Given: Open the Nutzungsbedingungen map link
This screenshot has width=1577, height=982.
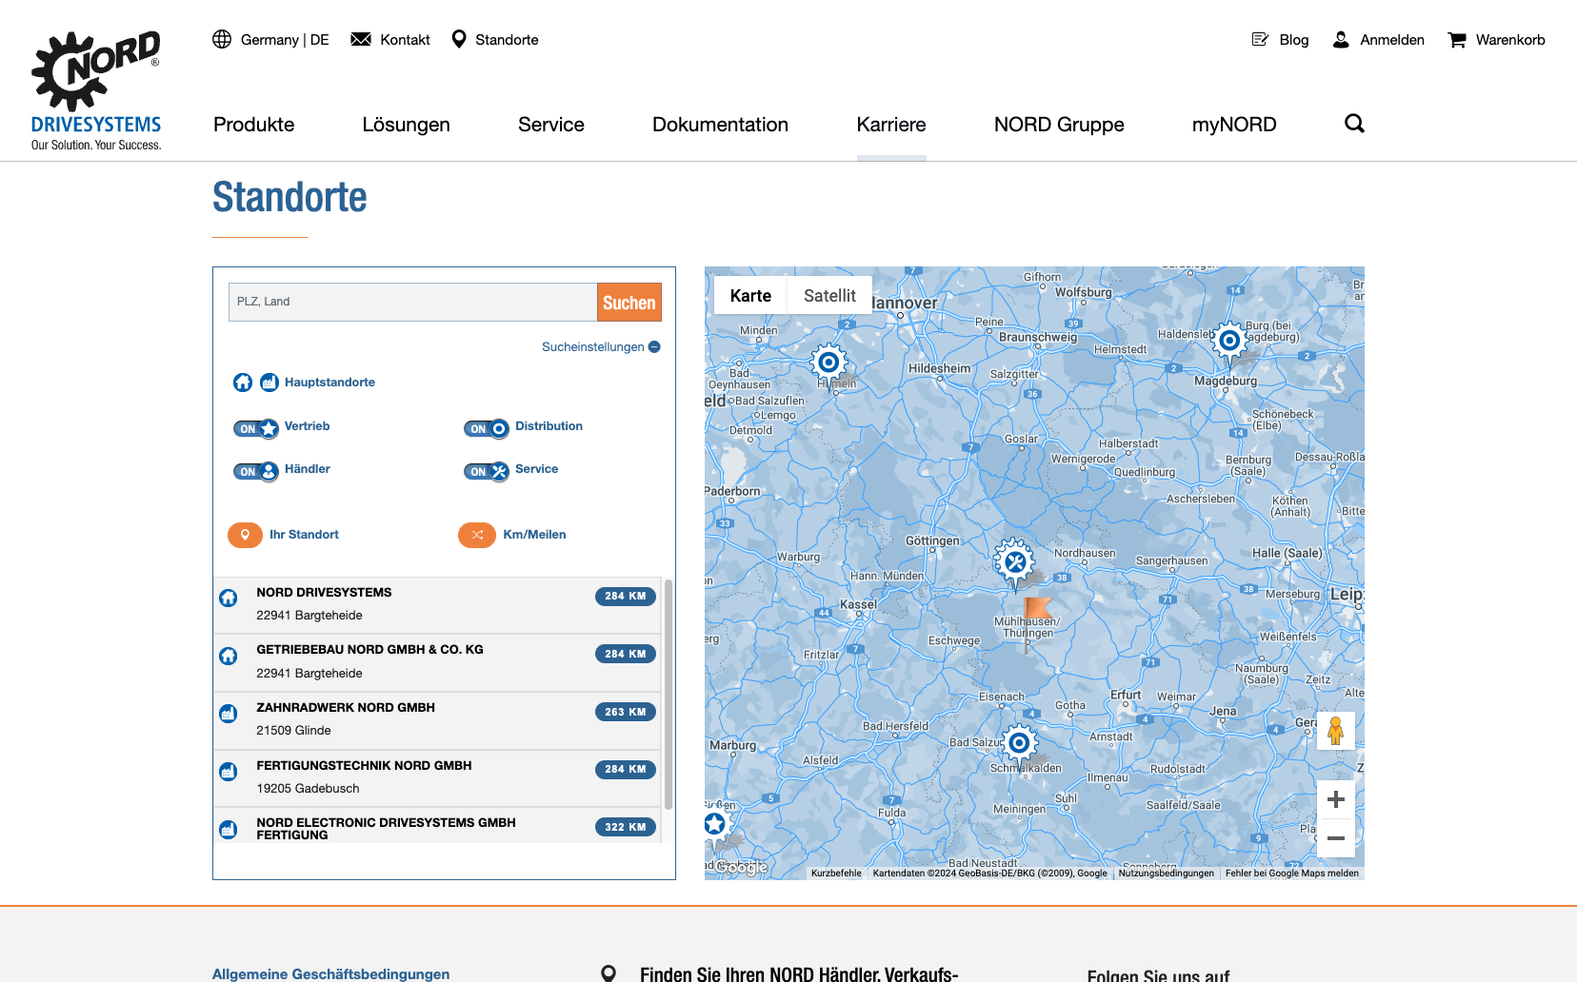Looking at the screenshot, I should pyautogui.click(x=1167, y=873).
